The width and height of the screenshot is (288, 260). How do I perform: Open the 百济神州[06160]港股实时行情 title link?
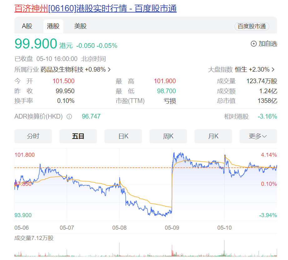(x=95, y=8)
